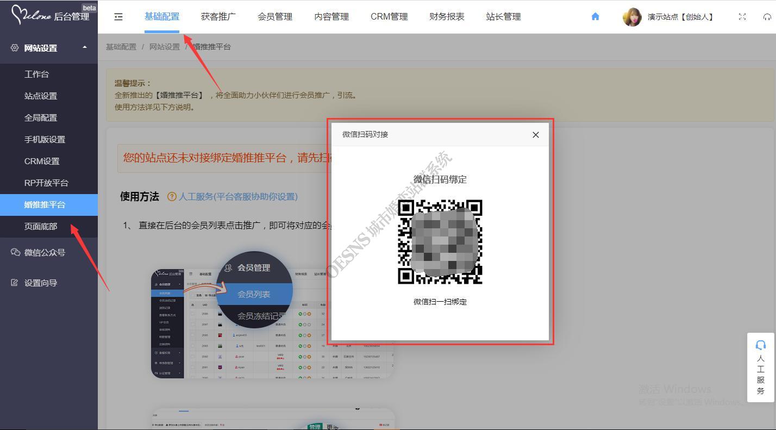This screenshot has height=430, width=776.
Task: Click the 微信公众号 WeChat icon
Action: coord(15,252)
